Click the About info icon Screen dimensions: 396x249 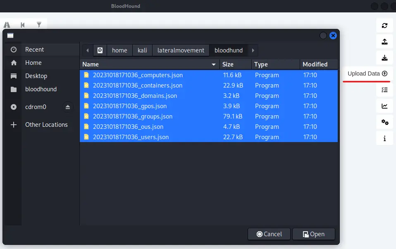pyautogui.click(x=384, y=138)
